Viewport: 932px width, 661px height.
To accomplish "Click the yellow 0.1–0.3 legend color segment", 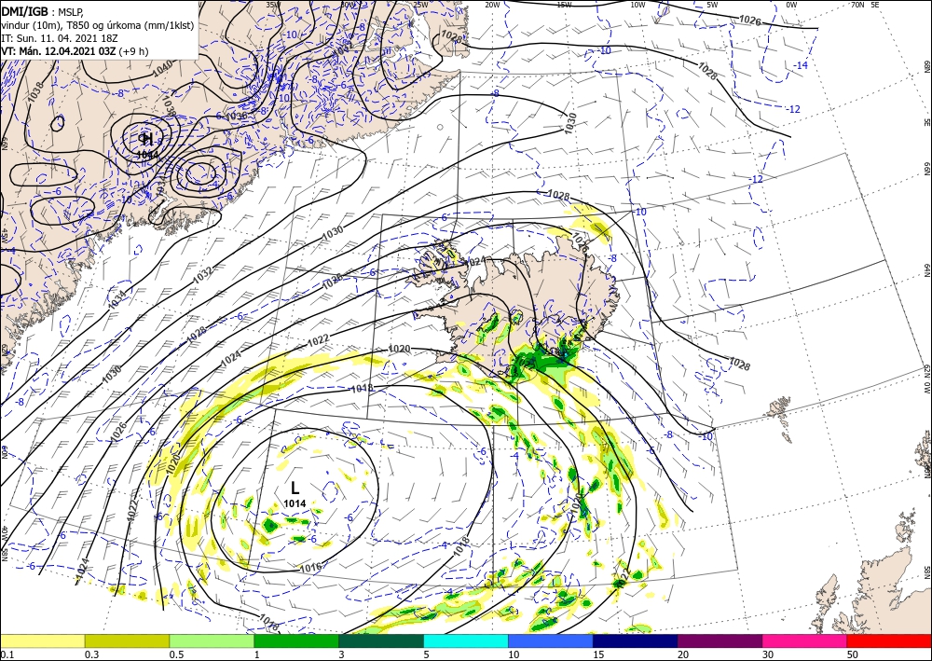I will pyautogui.click(x=43, y=640).
